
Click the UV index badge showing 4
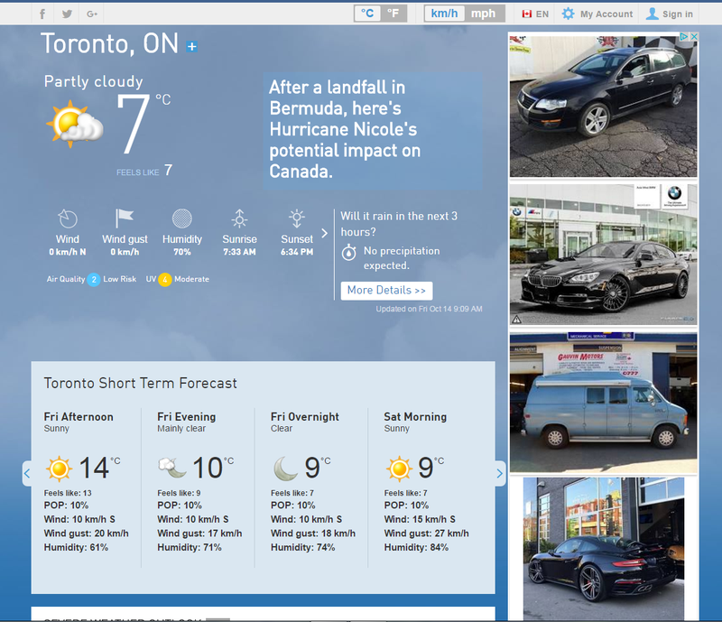coord(165,280)
